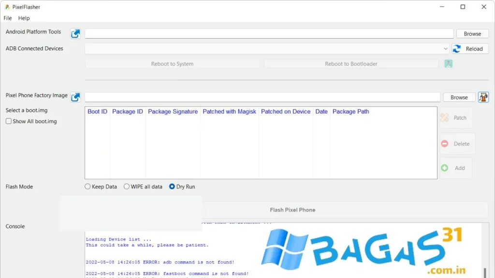Click the PixelFlasher app icon in title bar
The height and width of the screenshot is (278, 495).
point(7,7)
